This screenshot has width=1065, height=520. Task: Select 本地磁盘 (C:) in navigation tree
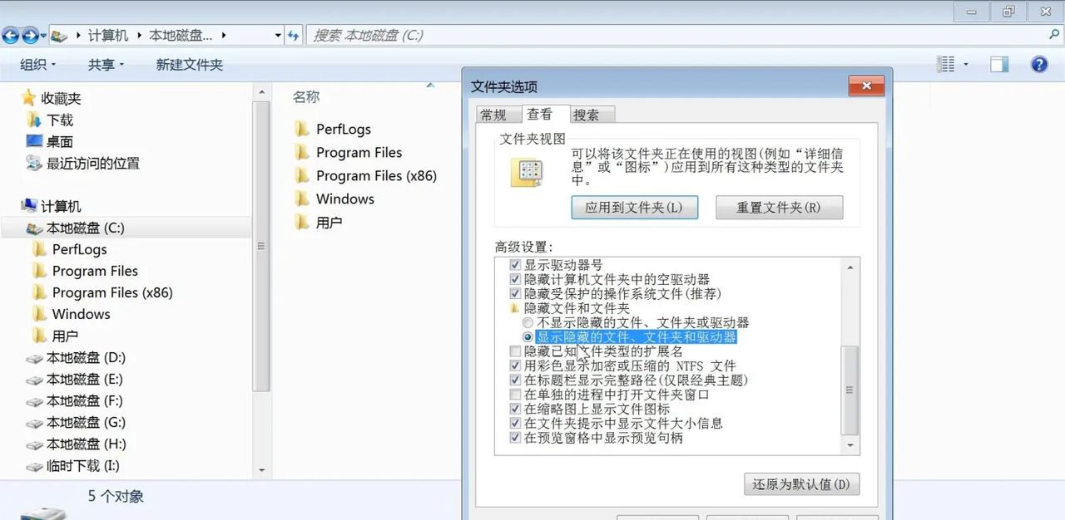click(126, 228)
